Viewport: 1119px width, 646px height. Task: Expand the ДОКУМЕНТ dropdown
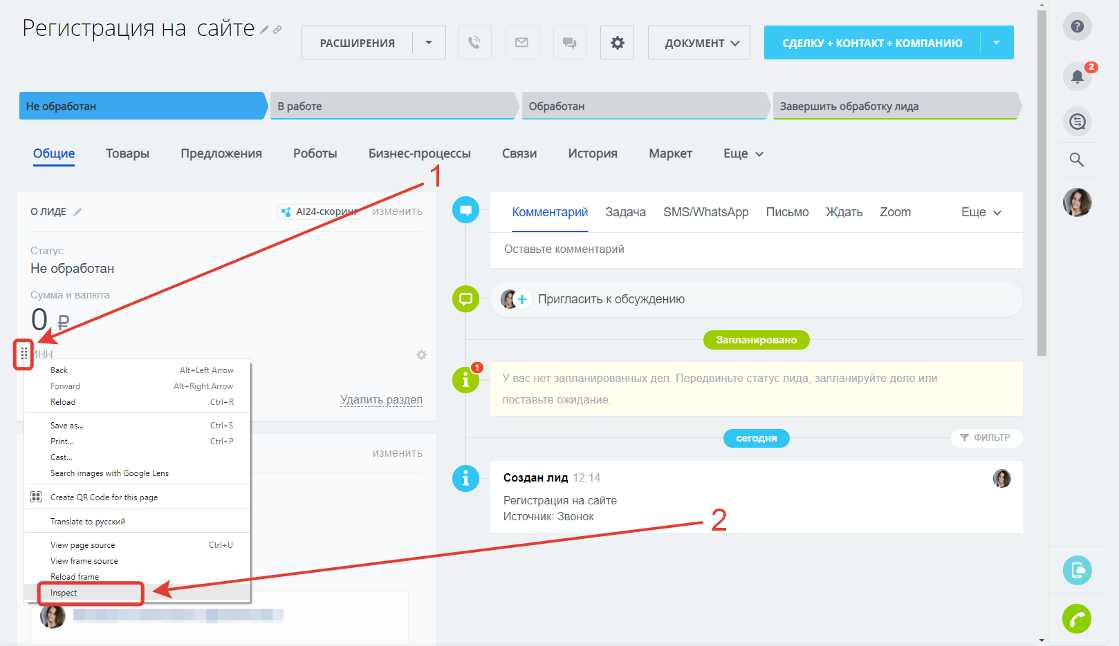point(699,43)
